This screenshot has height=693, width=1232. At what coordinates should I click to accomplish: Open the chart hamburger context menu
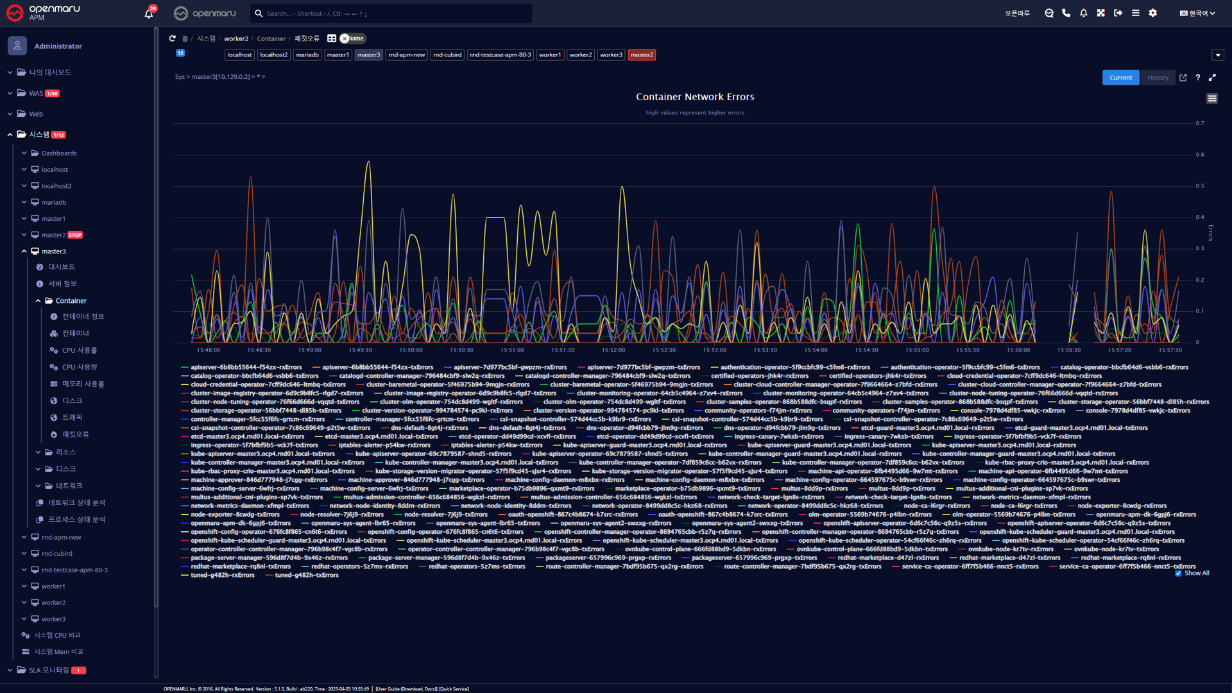[x=1212, y=98]
